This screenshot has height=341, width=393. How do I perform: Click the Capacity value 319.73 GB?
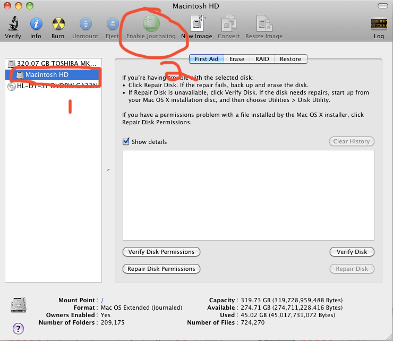click(x=292, y=300)
